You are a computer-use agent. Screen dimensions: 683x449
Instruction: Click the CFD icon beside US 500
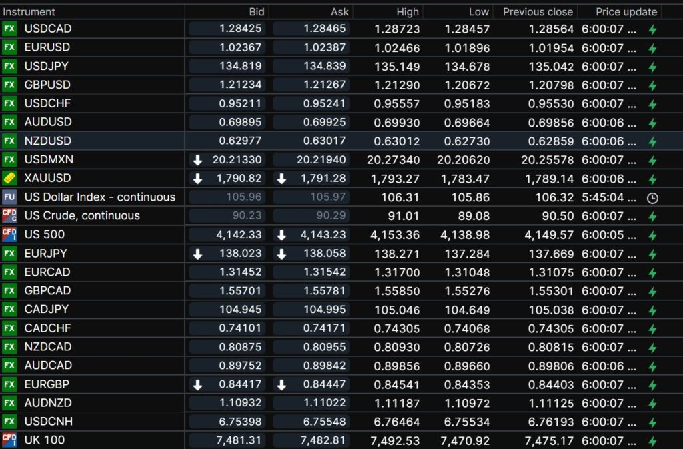coord(9,234)
